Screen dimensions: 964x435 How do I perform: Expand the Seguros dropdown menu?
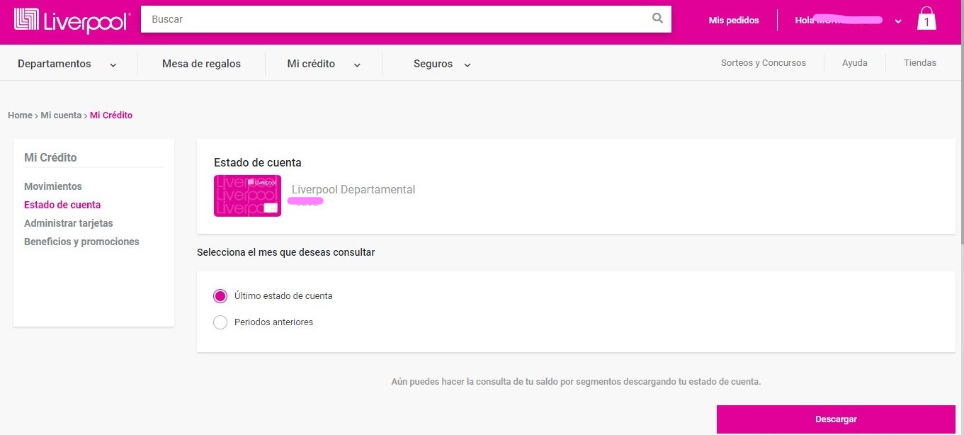pyautogui.click(x=441, y=64)
